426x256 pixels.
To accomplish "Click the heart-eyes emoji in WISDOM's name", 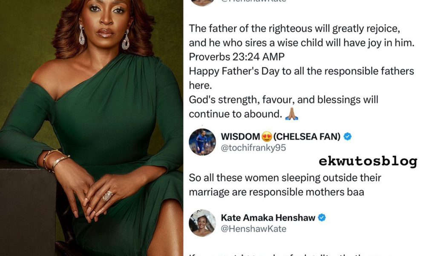I will coord(267,136).
